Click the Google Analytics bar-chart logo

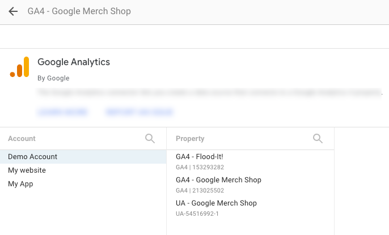[19, 67]
